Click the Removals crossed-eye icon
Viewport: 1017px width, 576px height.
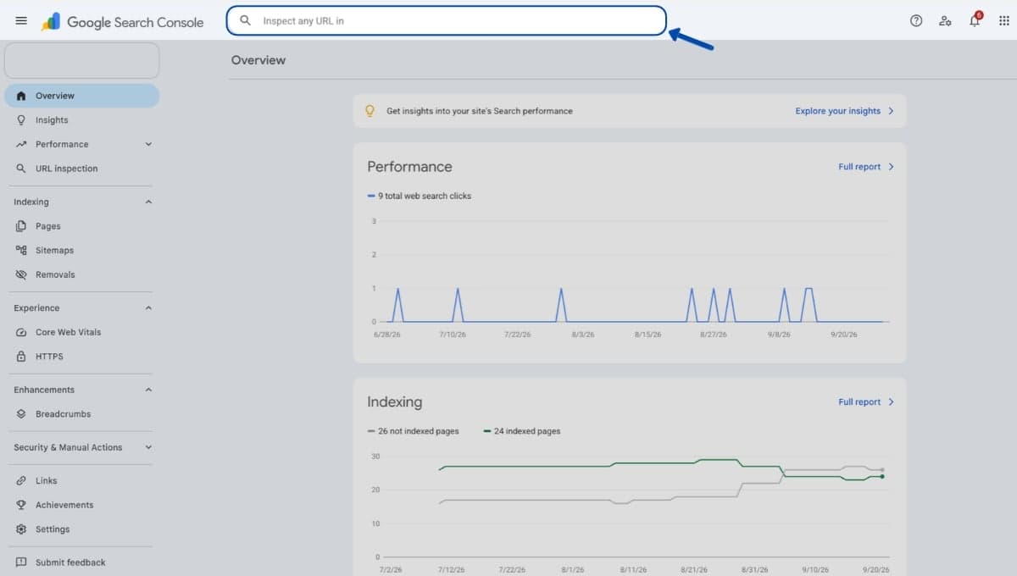coord(21,274)
